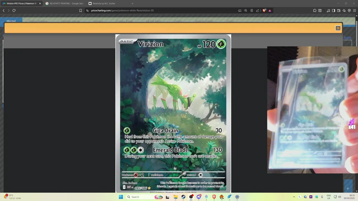Click the microphone tray icon
The width and height of the screenshot is (358, 201).
[322, 197]
